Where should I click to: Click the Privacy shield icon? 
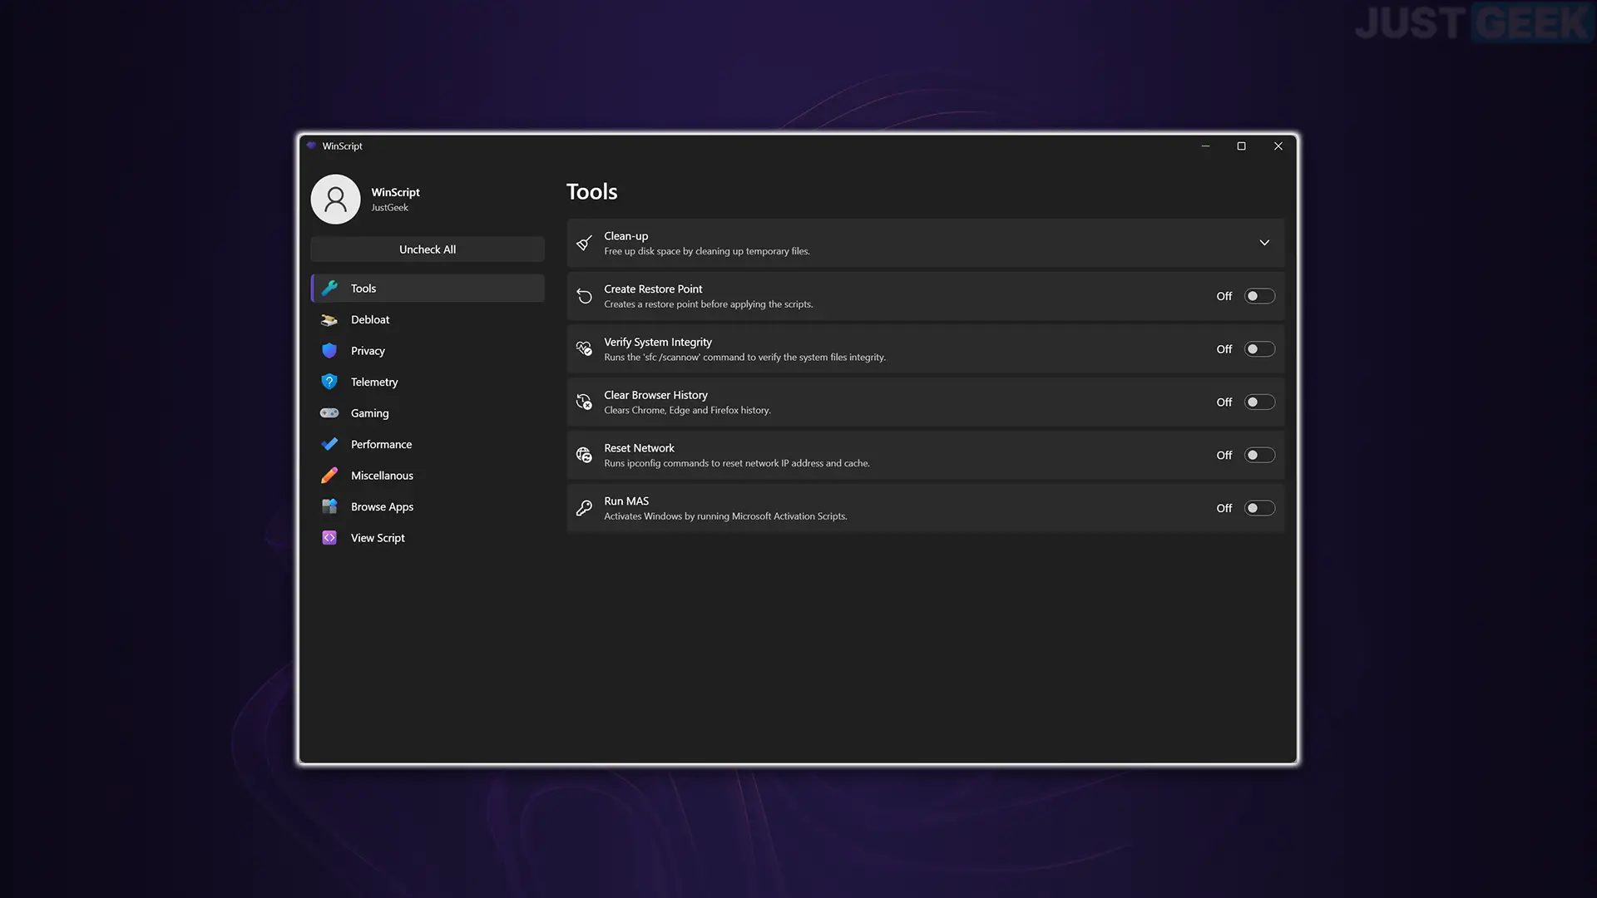pos(329,351)
